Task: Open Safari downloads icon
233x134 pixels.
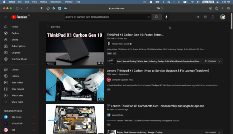Action: (x=210, y=8)
